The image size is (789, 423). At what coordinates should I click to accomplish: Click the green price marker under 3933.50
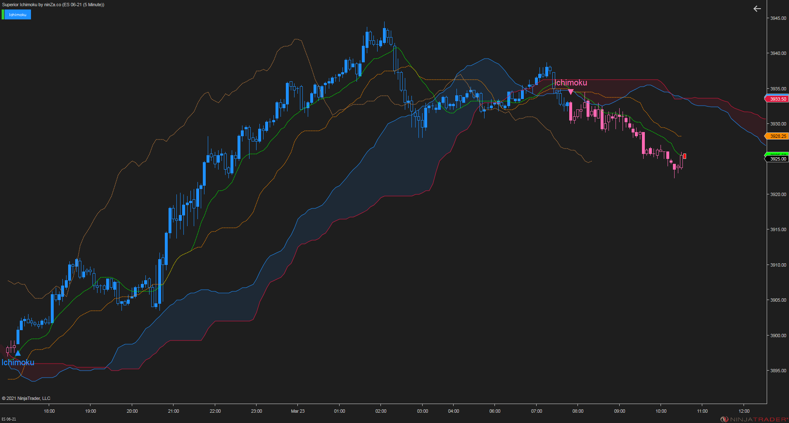point(777,154)
